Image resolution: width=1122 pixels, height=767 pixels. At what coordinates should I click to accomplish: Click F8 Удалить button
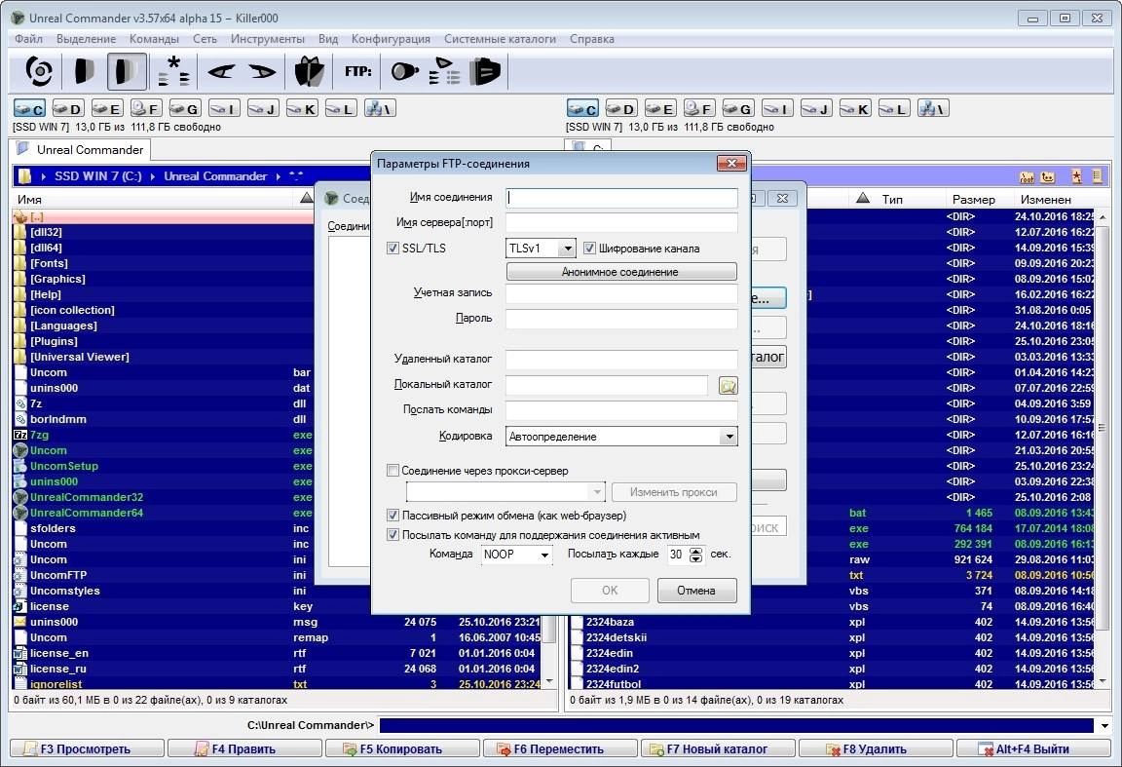pos(875,749)
